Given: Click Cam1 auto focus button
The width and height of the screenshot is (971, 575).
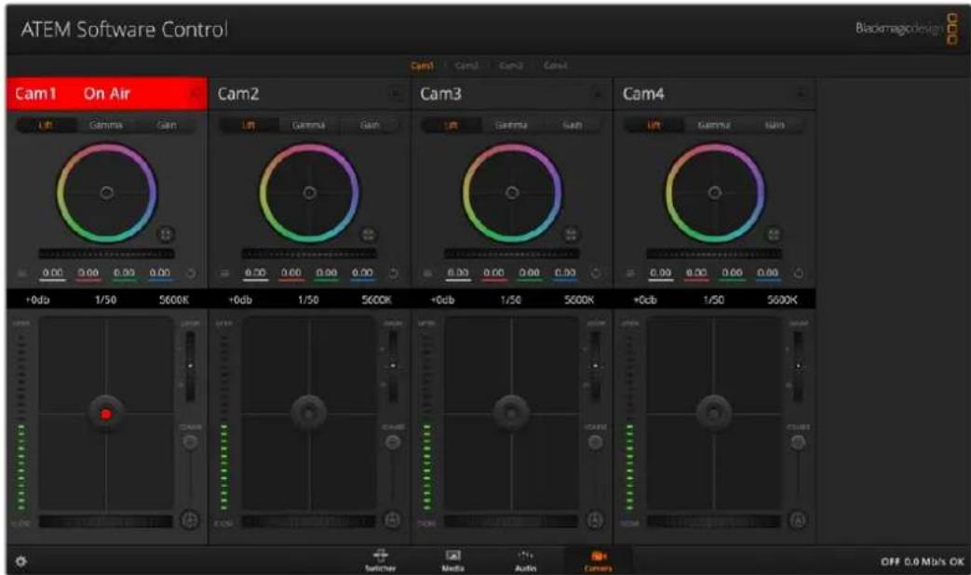Looking at the screenshot, I should (190, 520).
